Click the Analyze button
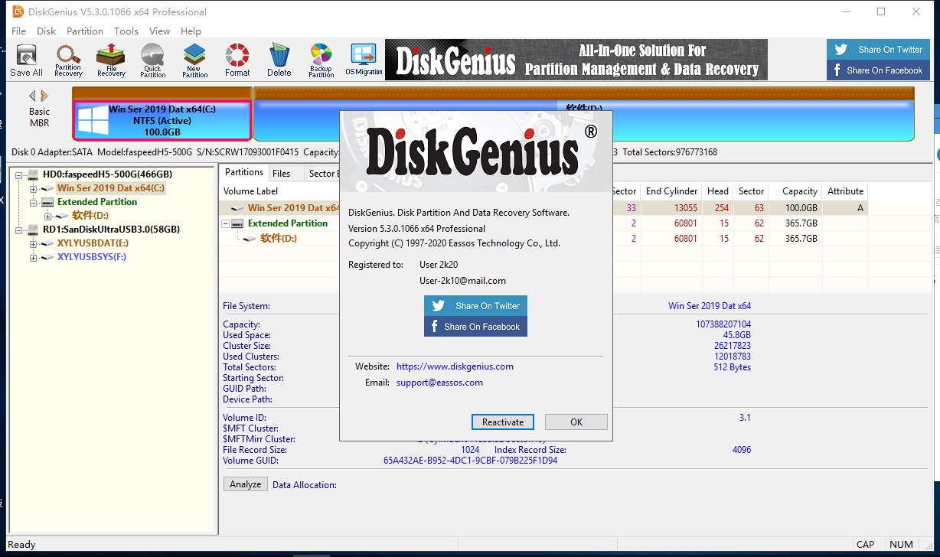This screenshot has height=557, width=940. [x=246, y=484]
